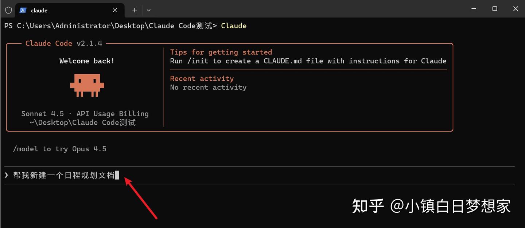Click the Welcome back! message

click(x=87, y=61)
